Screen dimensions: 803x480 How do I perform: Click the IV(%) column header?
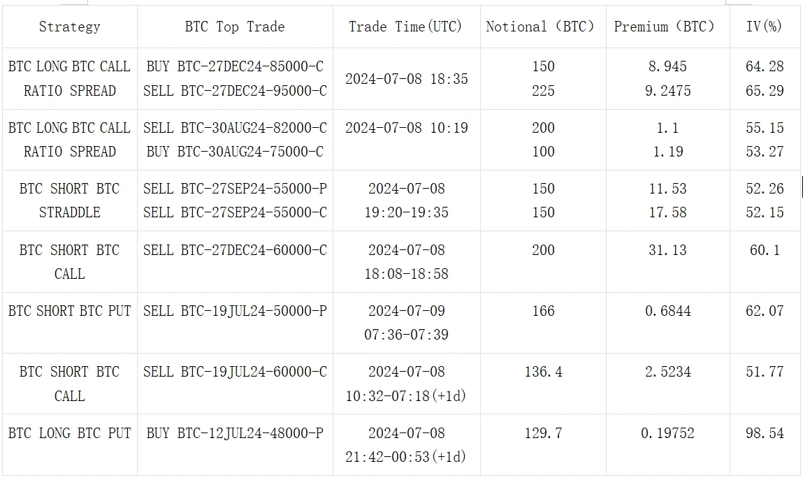[765, 27]
